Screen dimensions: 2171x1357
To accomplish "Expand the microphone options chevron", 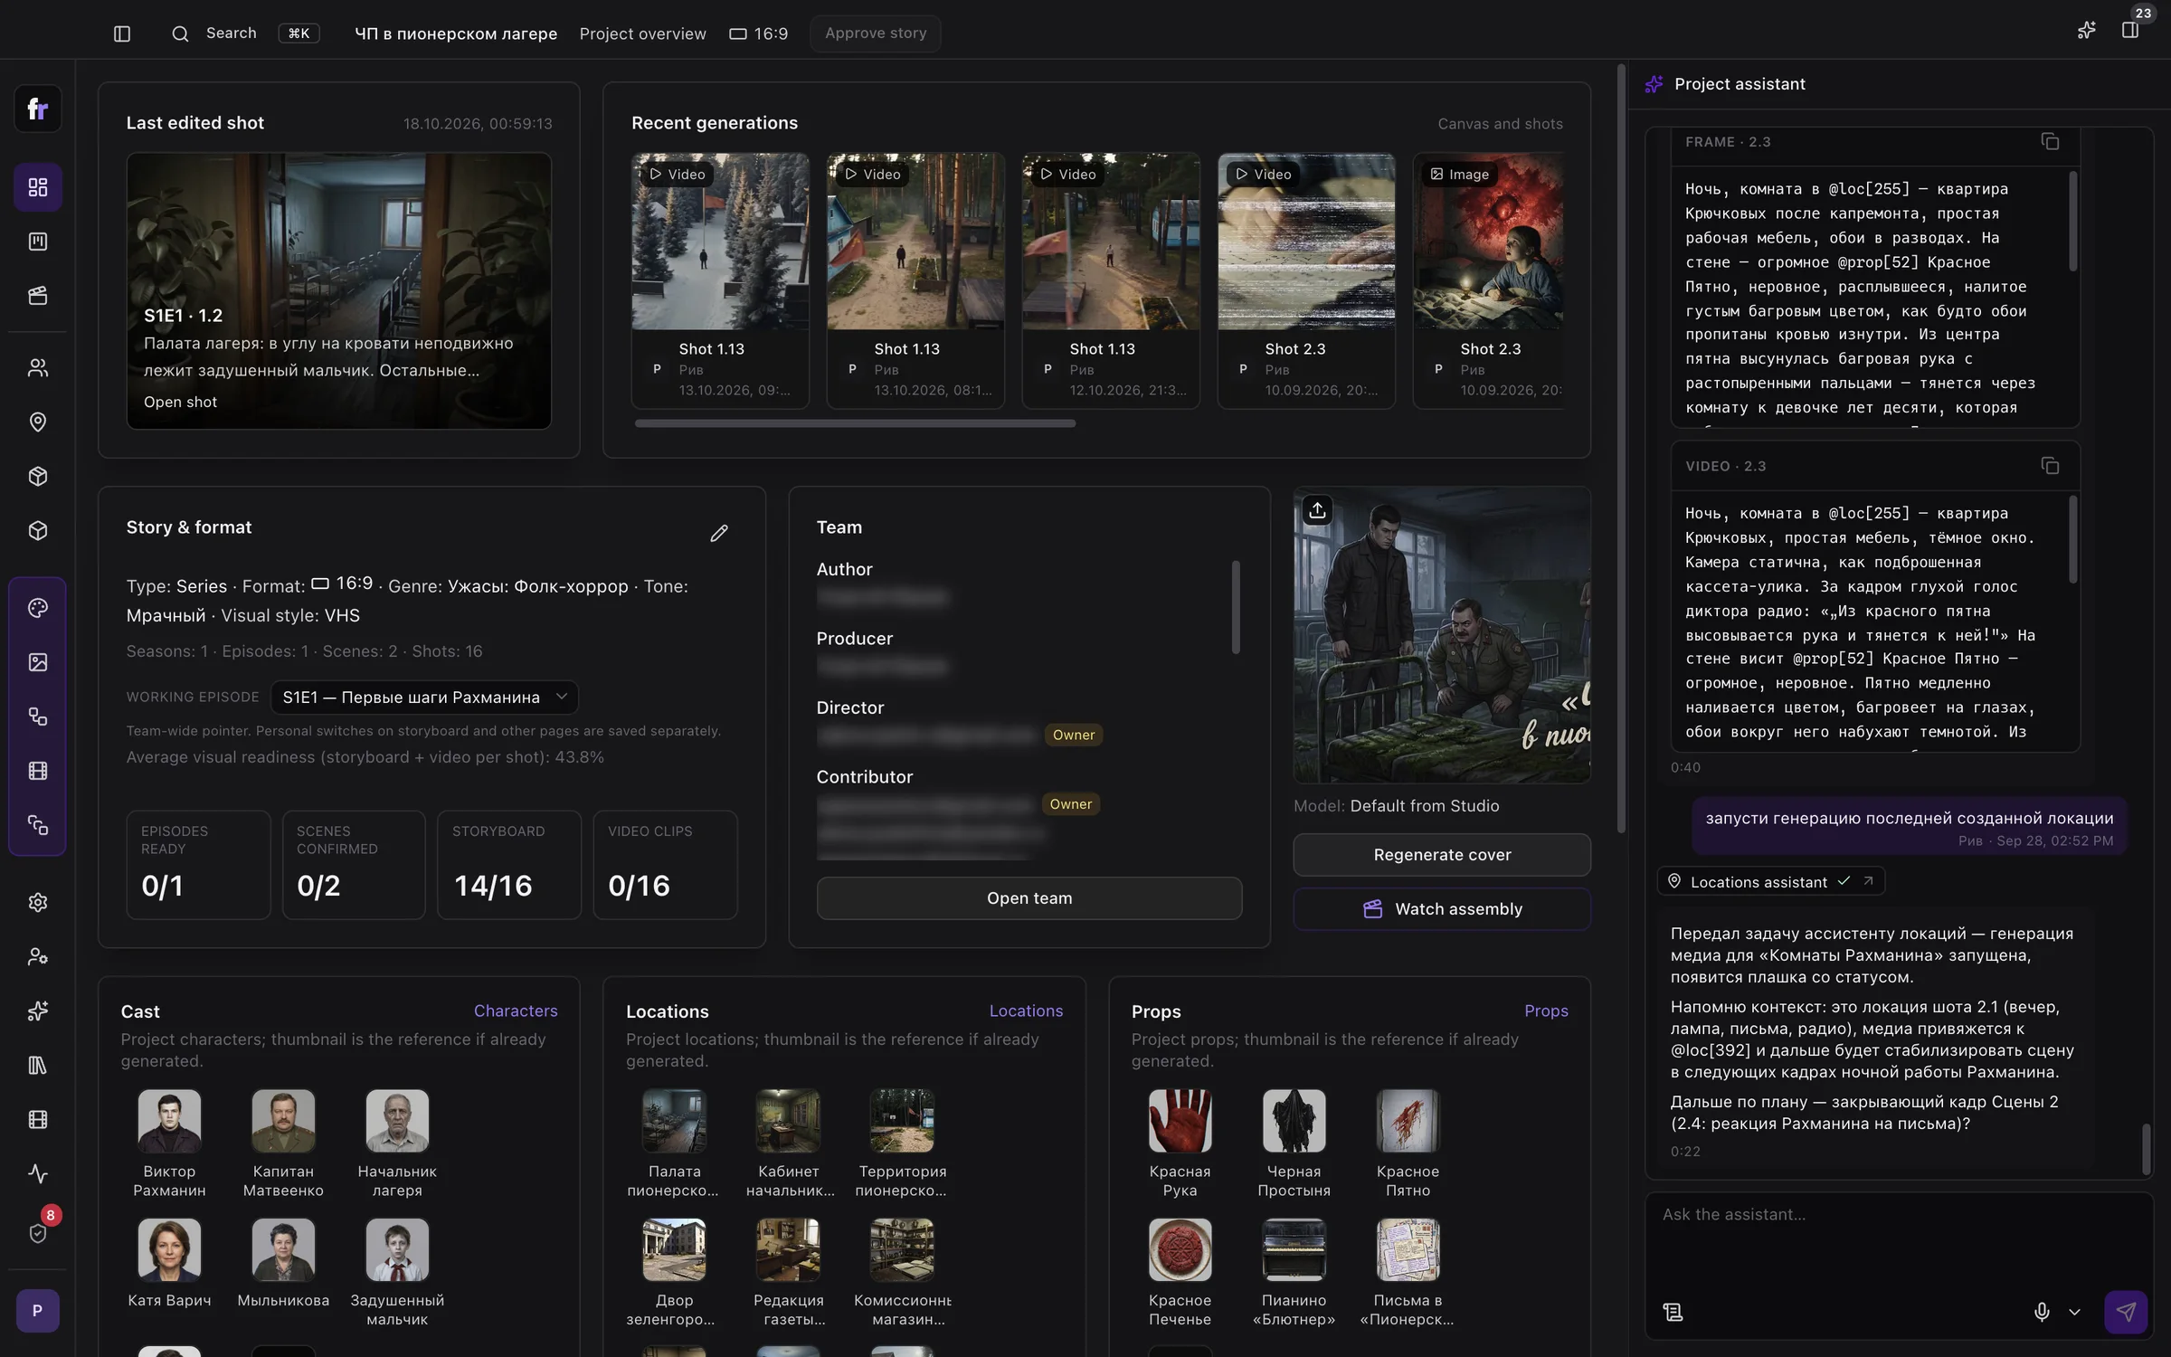I will point(2075,1312).
